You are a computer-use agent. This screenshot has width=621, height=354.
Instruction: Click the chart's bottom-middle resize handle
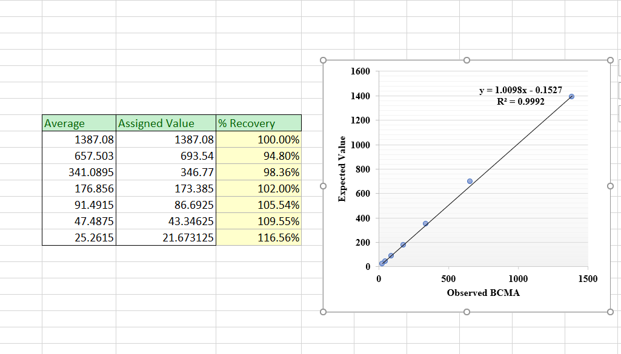click(x=467, y=312)
